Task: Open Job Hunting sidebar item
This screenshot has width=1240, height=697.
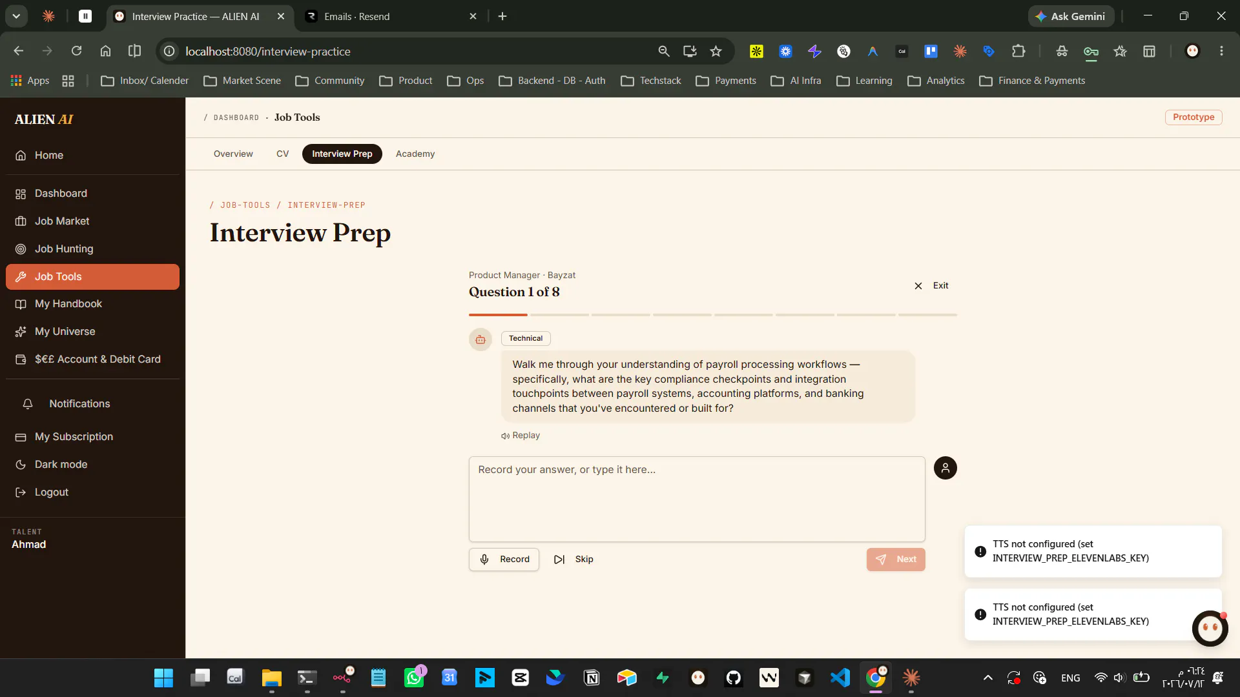Action: coord(92,249)
